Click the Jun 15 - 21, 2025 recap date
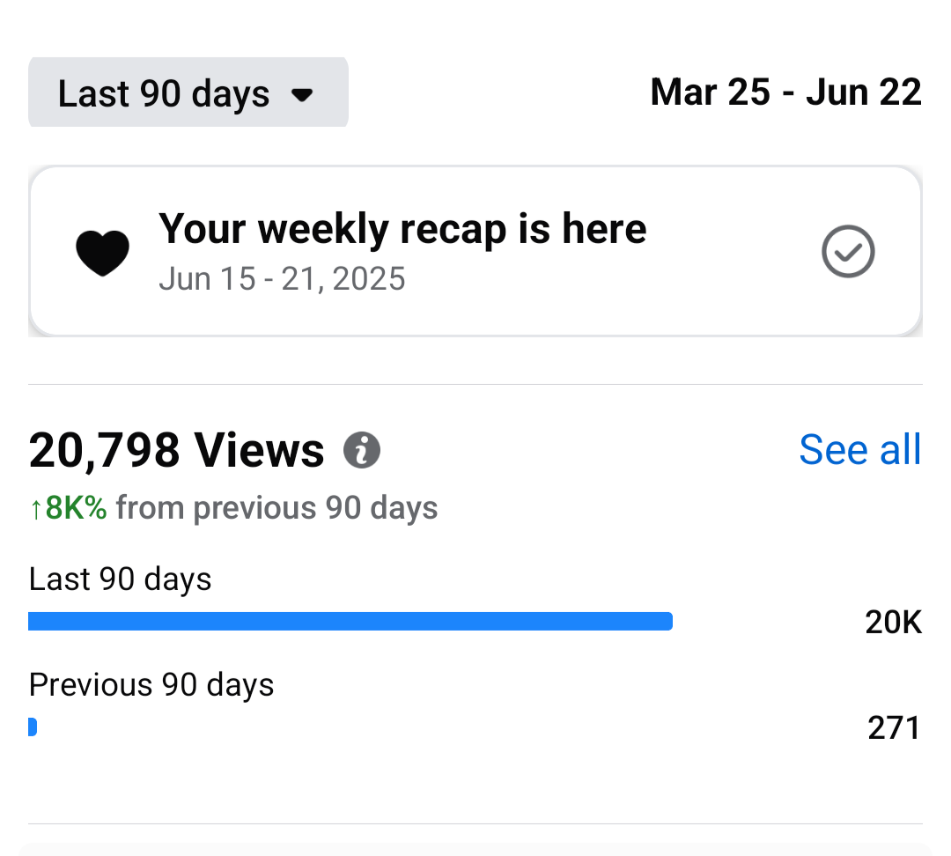 point(282,279)
